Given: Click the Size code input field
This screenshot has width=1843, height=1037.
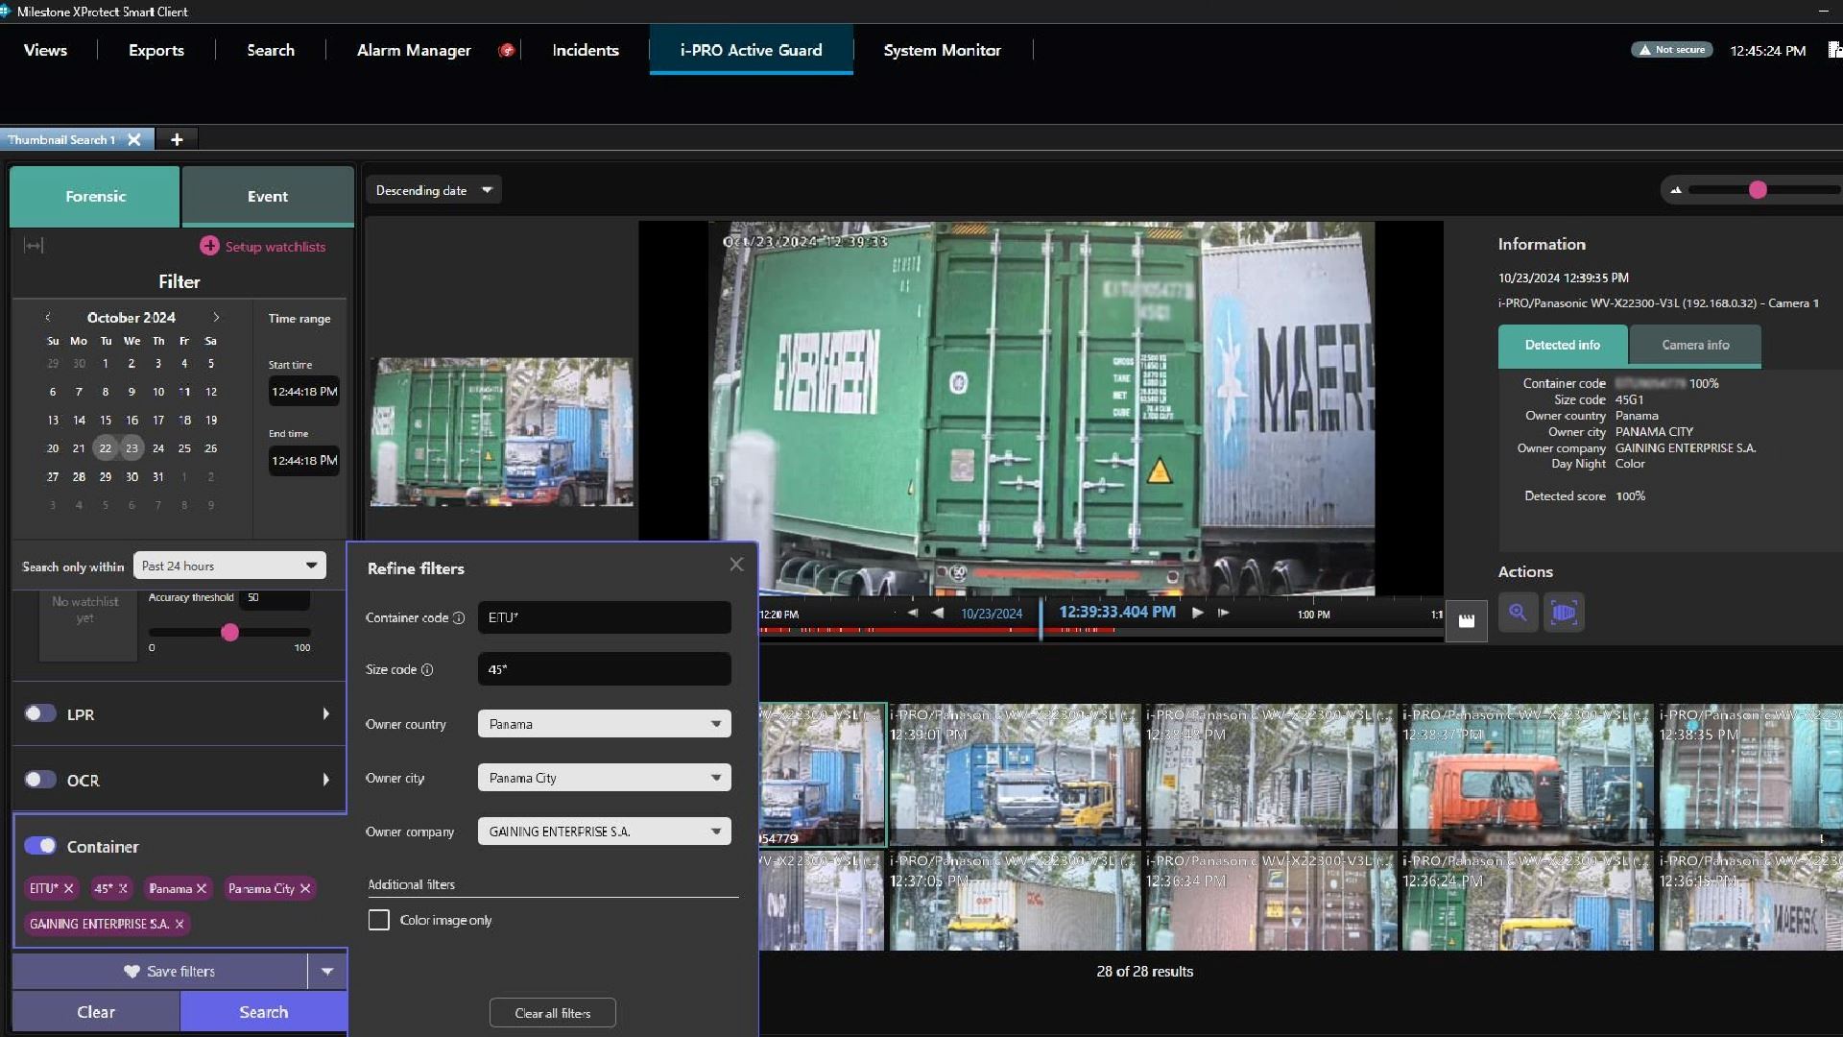Looking at the screenshot, I should coord(605,669).
